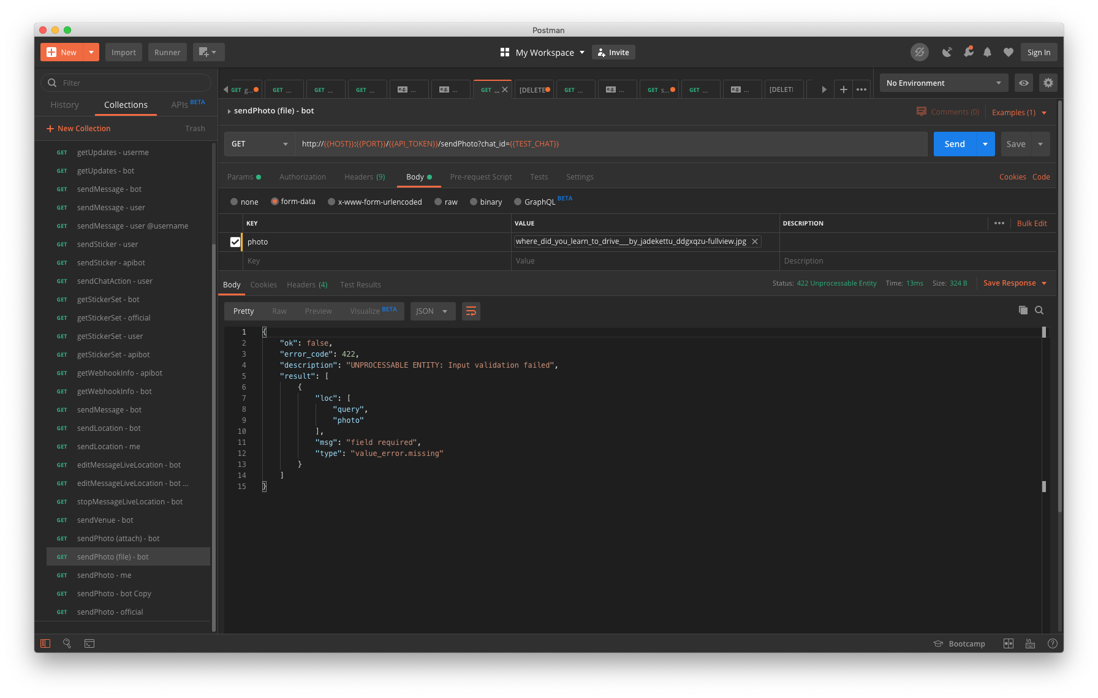Switch to the Authorization tab
This screenshot has height=698, width=1098.
coord(303,177)
